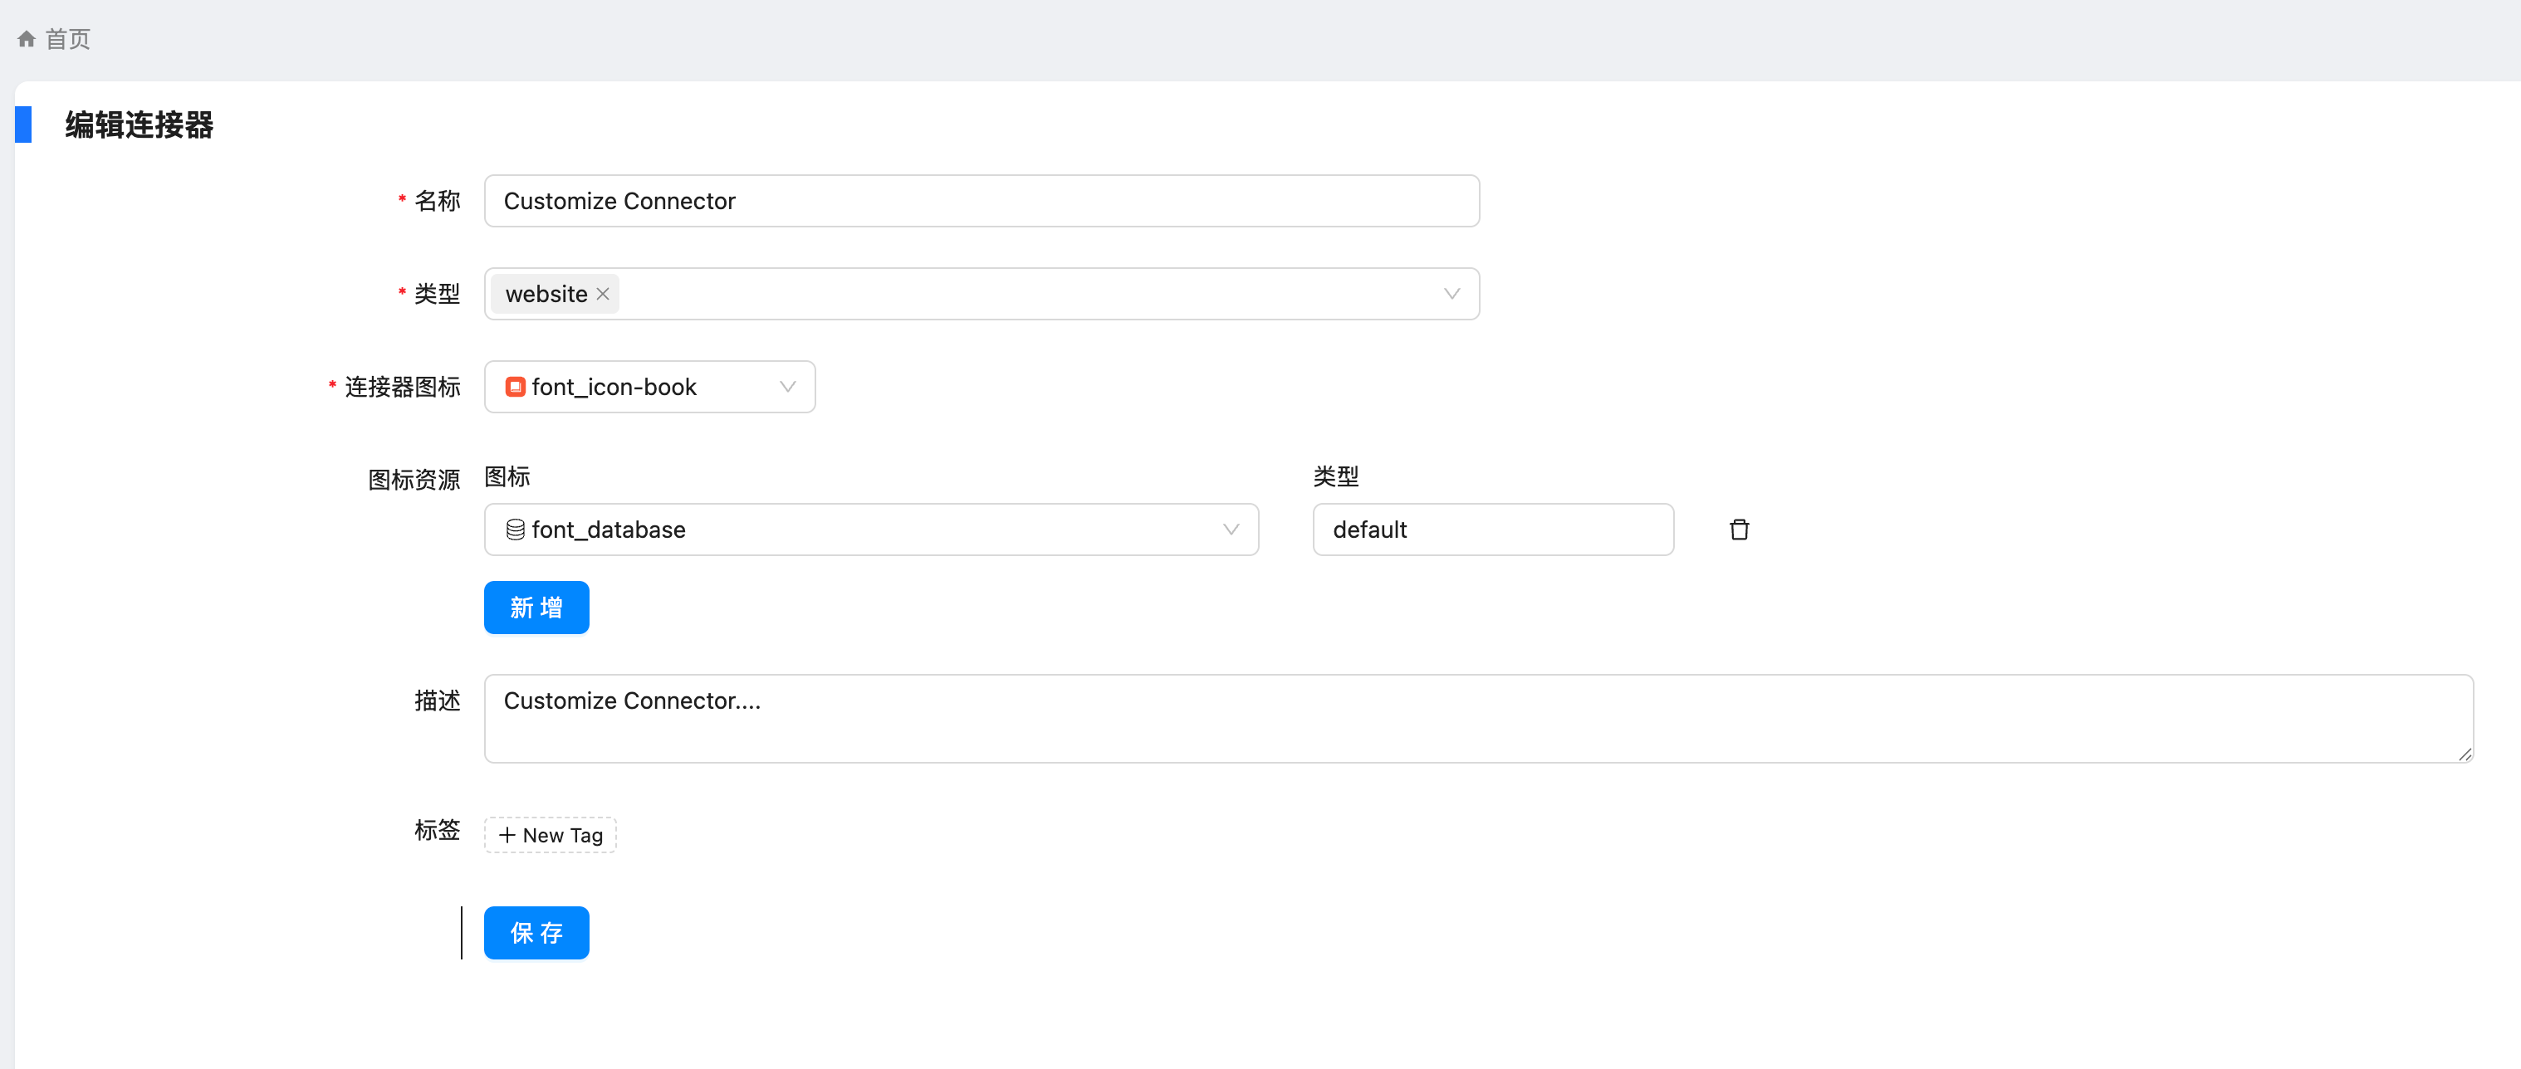Click the home icon in breadcrumb

coord(27,39)
